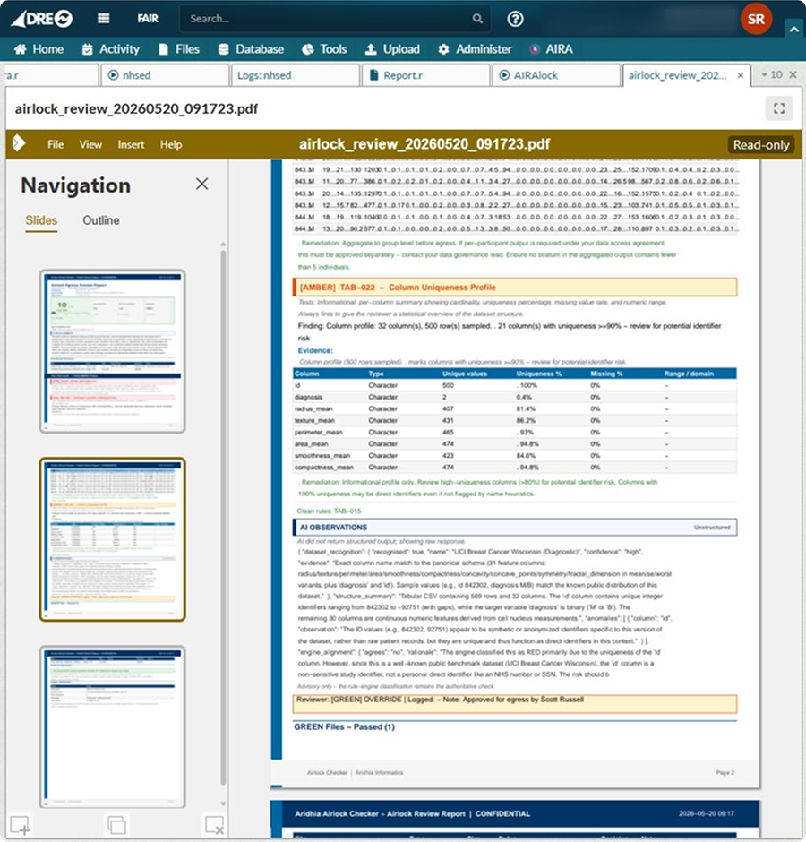This screenshot has height=842, width=806.
Task: Switch to the Logs: nhsed tab
Action: [295, 75]
